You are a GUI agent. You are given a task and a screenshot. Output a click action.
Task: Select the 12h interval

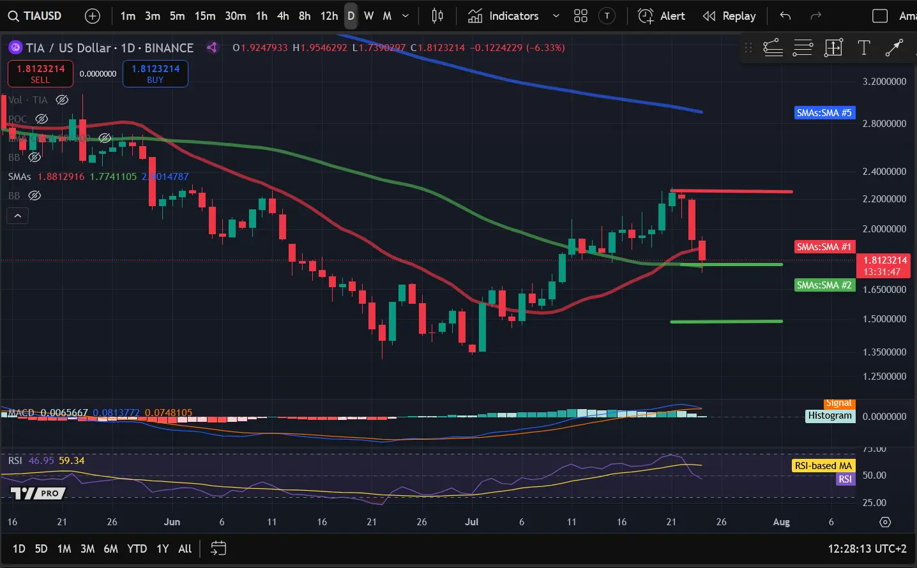click(329, 16)
